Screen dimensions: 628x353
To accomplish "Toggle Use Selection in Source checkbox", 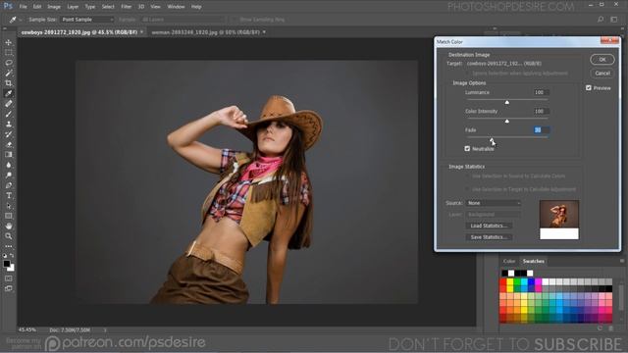I will coord(467,176).
